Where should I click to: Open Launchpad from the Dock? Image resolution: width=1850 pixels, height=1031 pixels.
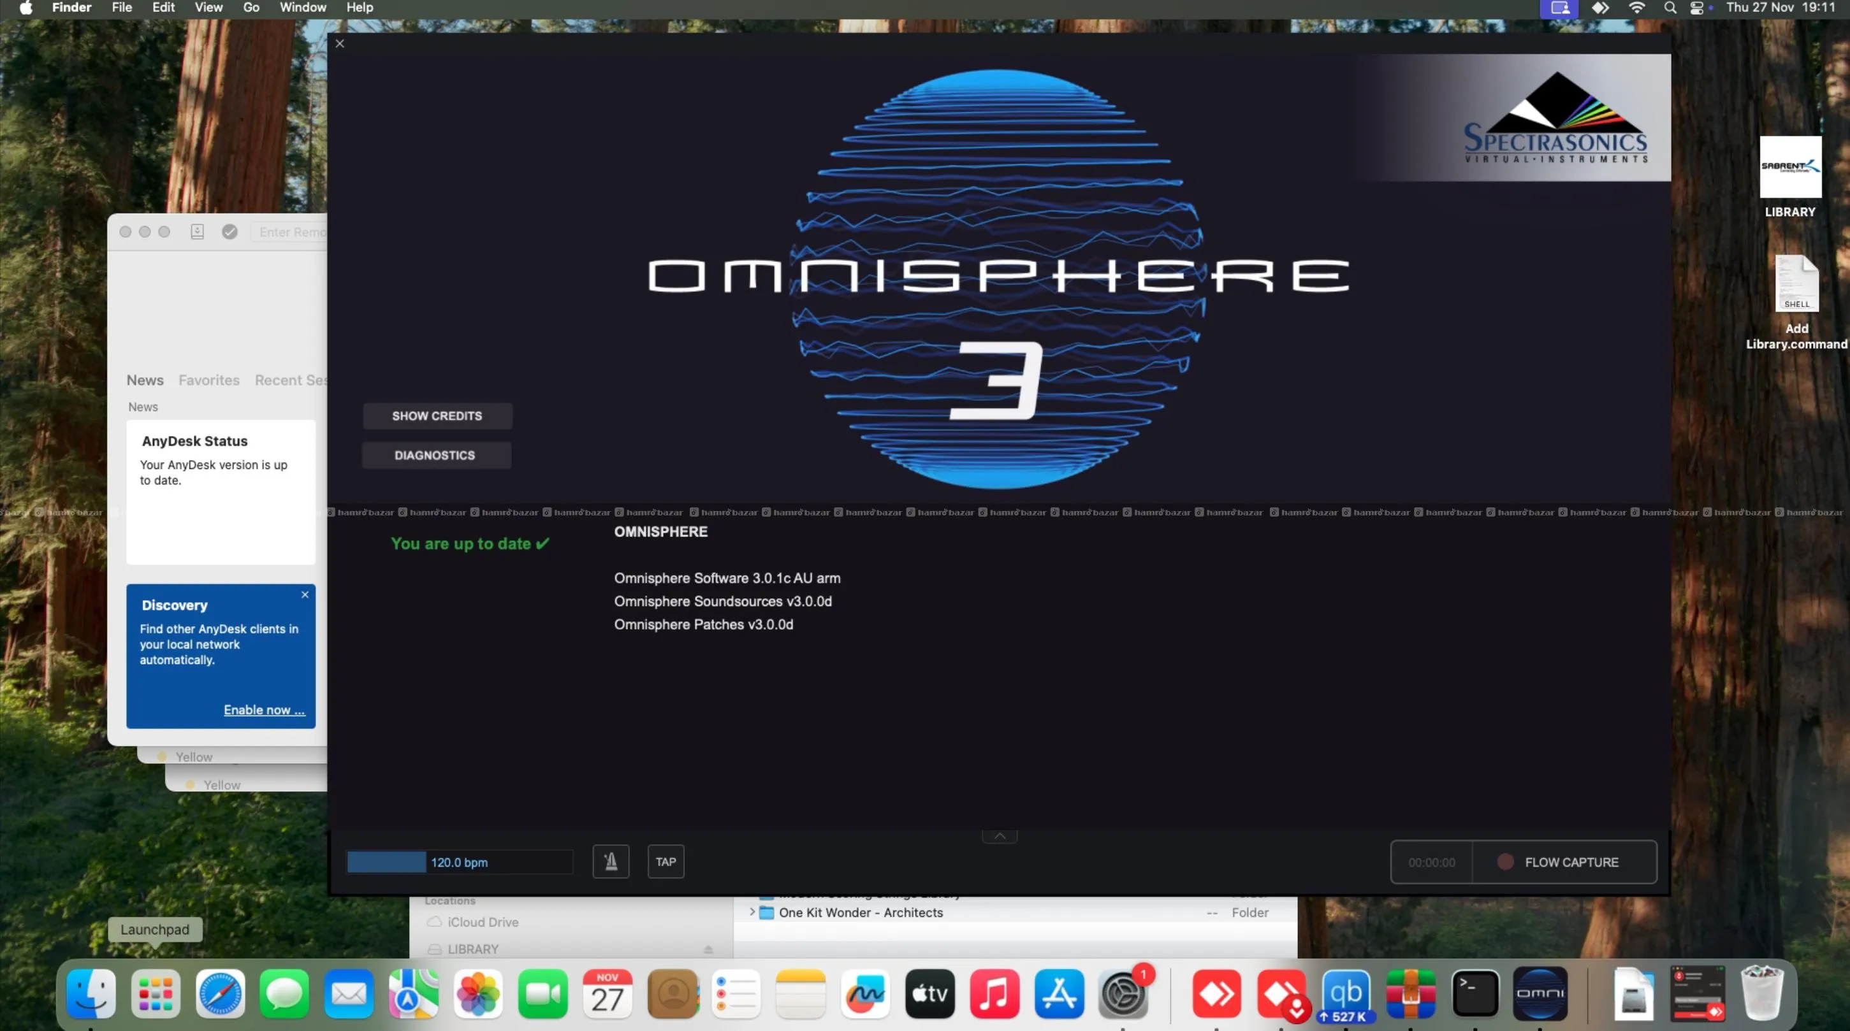(156, 993)
